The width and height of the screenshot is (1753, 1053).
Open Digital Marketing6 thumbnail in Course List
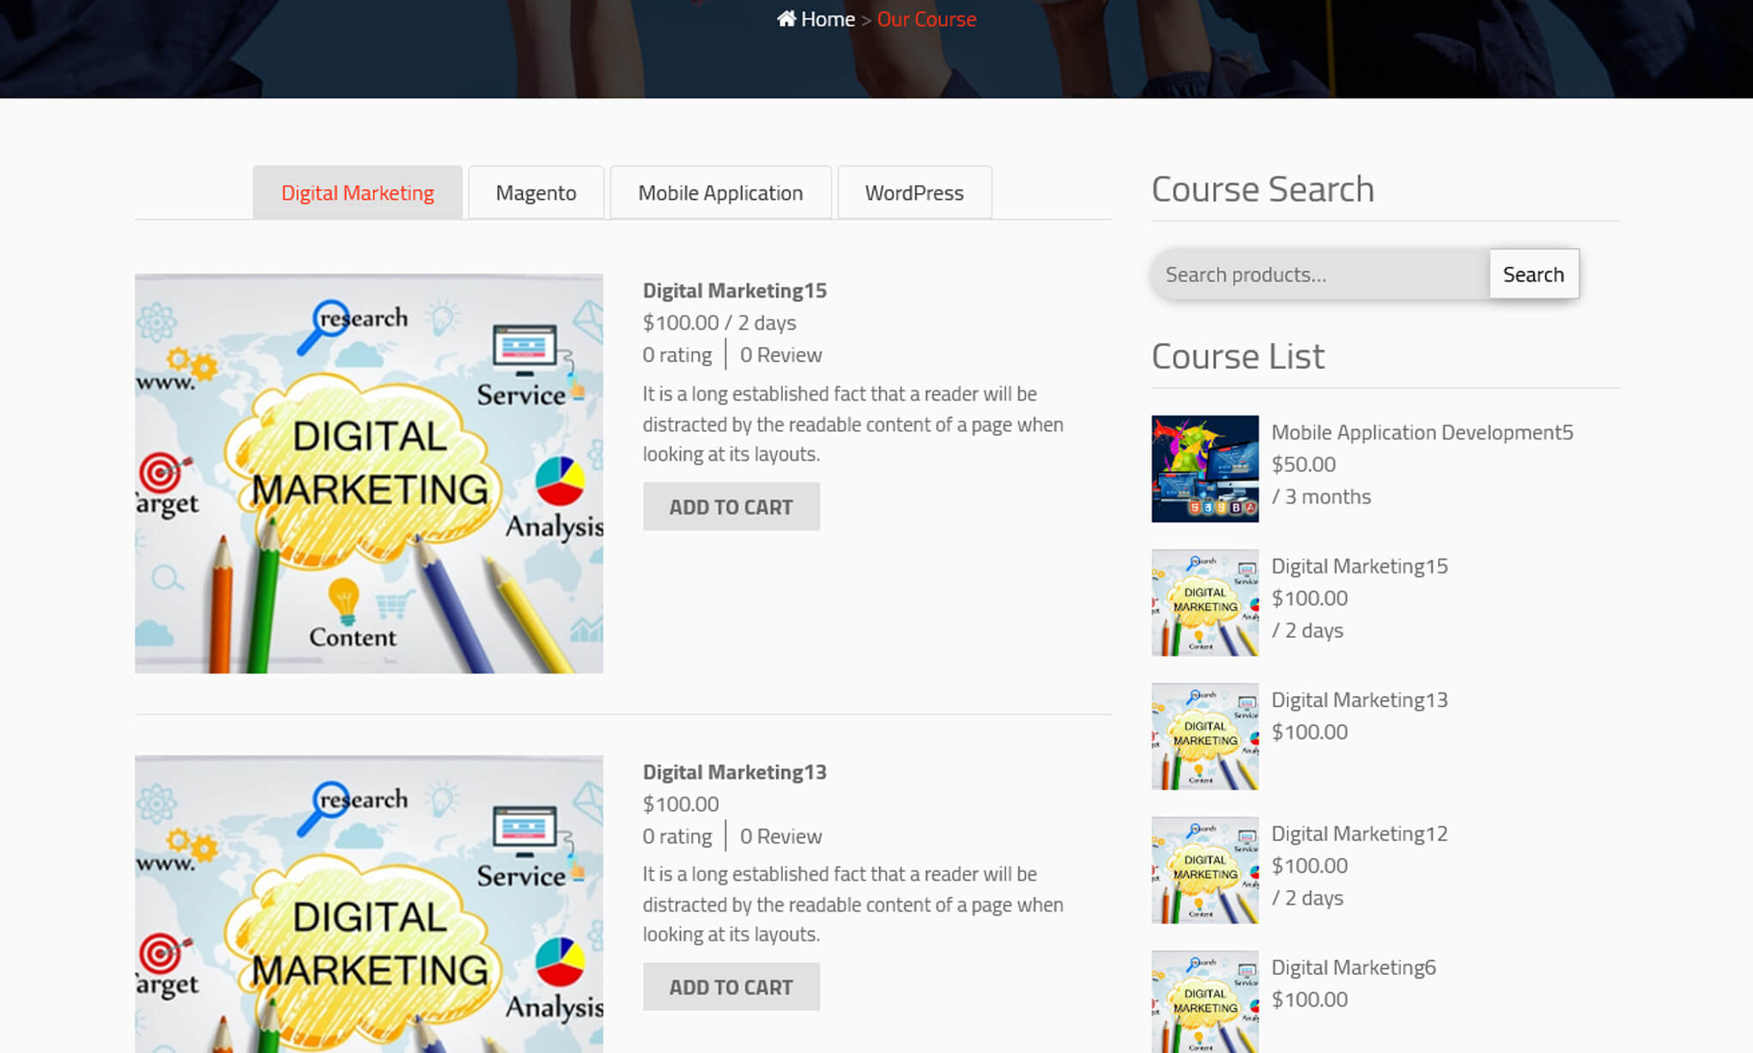coord(1205,1002)
